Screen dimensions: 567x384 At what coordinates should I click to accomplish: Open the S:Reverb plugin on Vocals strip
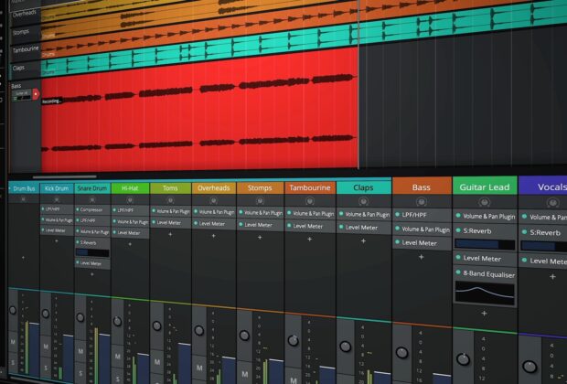point(543,232)
